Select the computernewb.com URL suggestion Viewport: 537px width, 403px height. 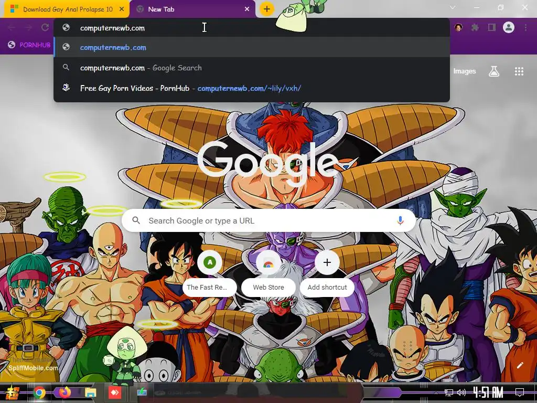(x=252, y=47)
